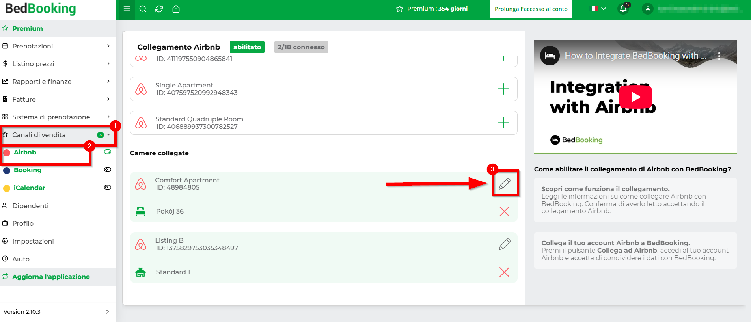Open Aiuto in the sidebar
This screenshot has height=322, width=751.
tap(58, 259)
